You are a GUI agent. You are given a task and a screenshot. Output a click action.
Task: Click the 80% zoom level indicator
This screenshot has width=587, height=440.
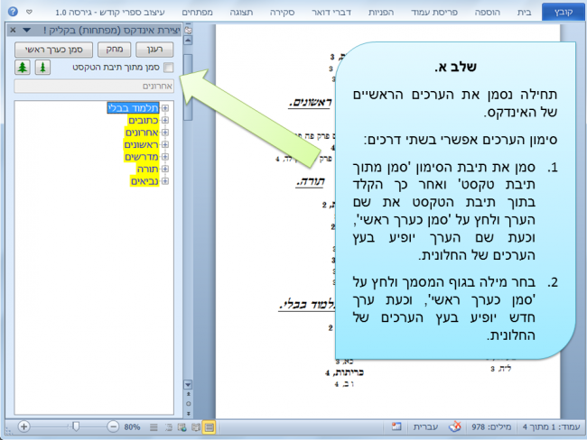[x=132, y=426]
